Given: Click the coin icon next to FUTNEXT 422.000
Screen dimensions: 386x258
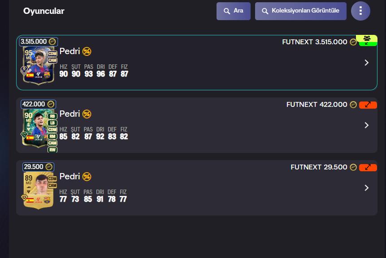Looking at the screenshot, I should click(353, 105).
